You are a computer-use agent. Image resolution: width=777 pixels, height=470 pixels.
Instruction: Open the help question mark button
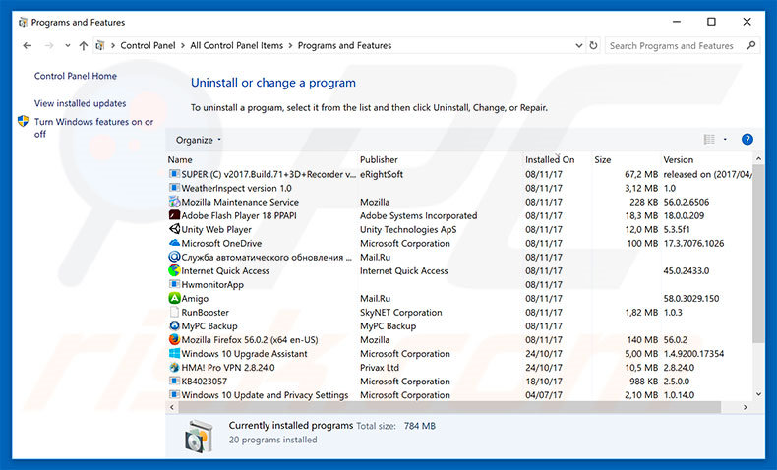click(x=747, y=140)
